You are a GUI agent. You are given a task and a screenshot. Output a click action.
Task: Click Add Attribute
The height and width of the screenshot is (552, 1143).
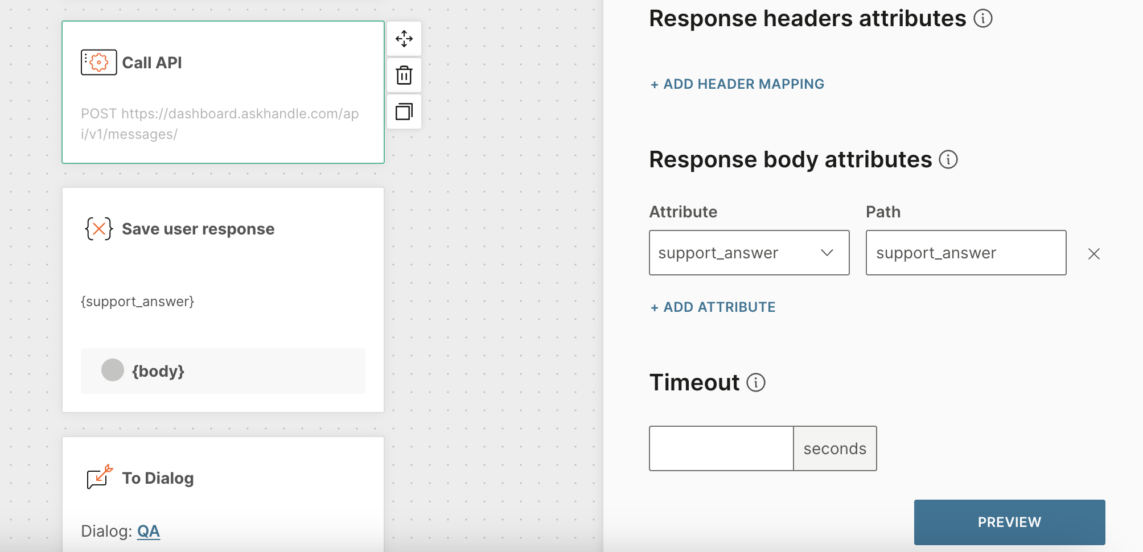713,307
